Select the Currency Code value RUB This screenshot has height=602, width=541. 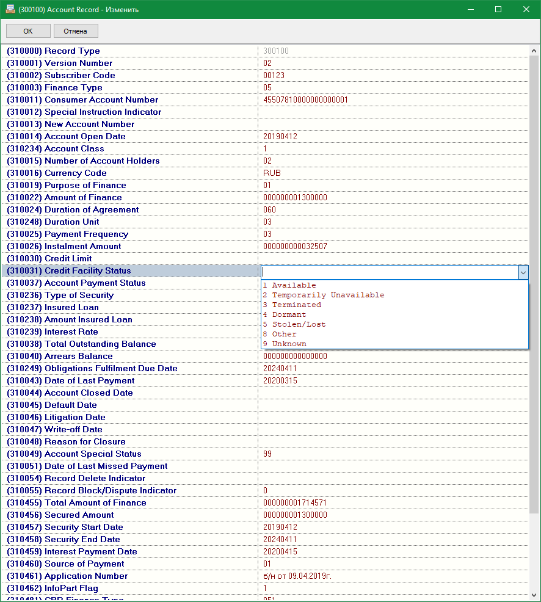click(x=272, y=173)
